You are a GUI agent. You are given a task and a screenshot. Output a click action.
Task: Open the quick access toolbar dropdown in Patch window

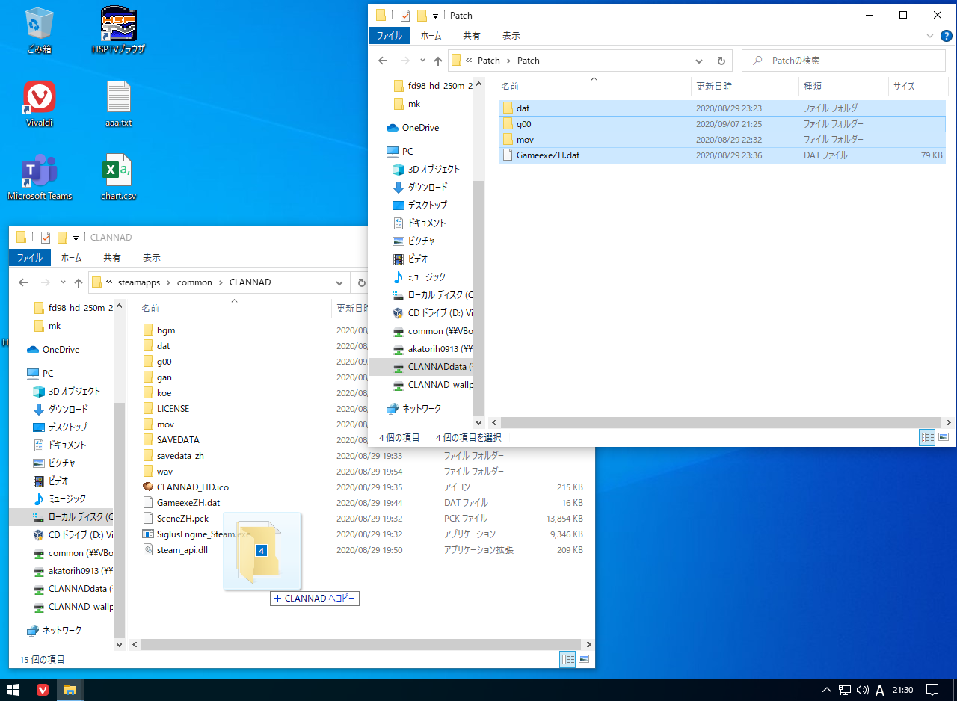coord(435,16)
